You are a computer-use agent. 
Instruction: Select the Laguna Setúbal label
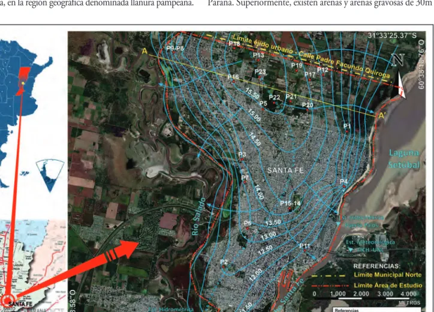404,159
